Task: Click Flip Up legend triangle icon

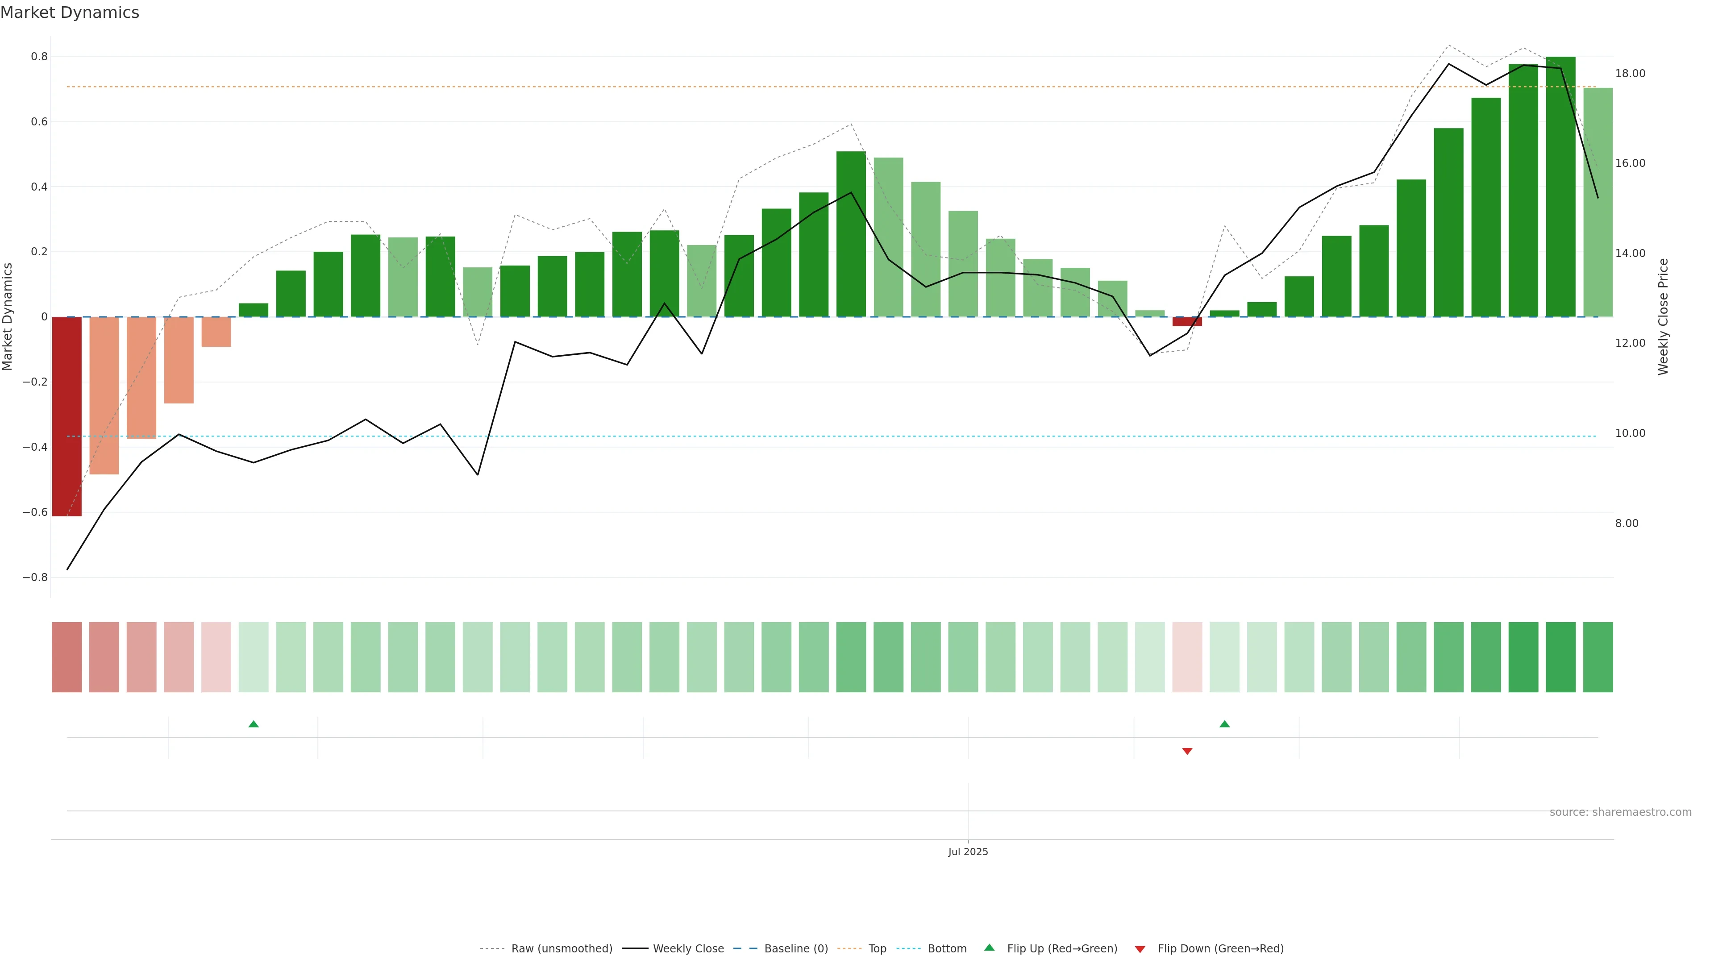Action: [990, 947]
